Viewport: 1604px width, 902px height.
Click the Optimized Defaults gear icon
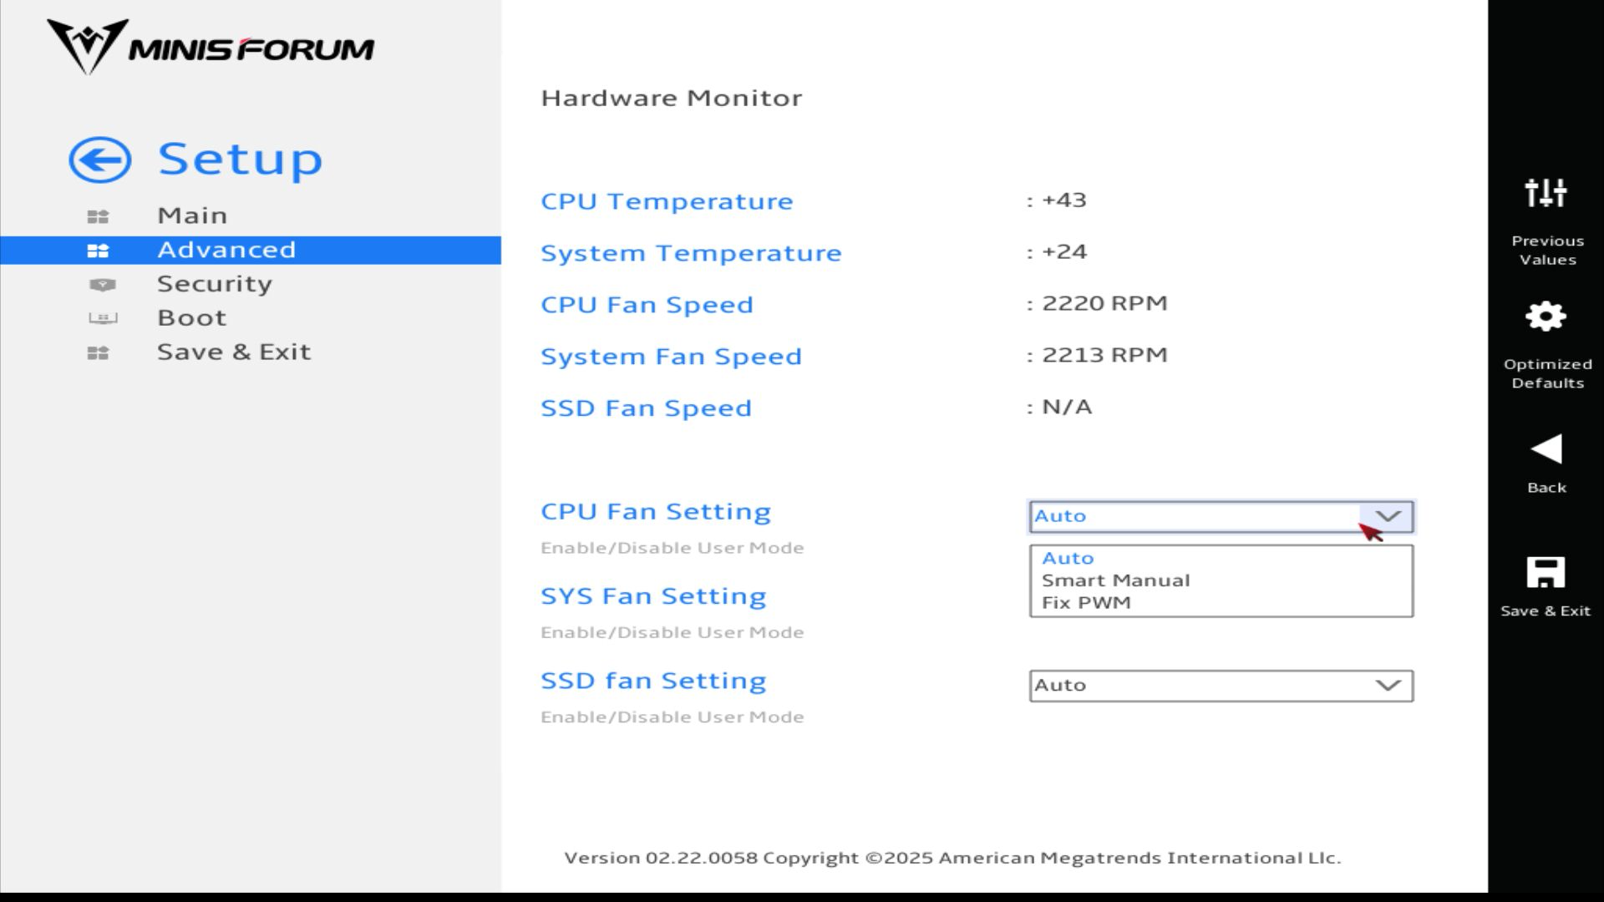coord(1546,317)
